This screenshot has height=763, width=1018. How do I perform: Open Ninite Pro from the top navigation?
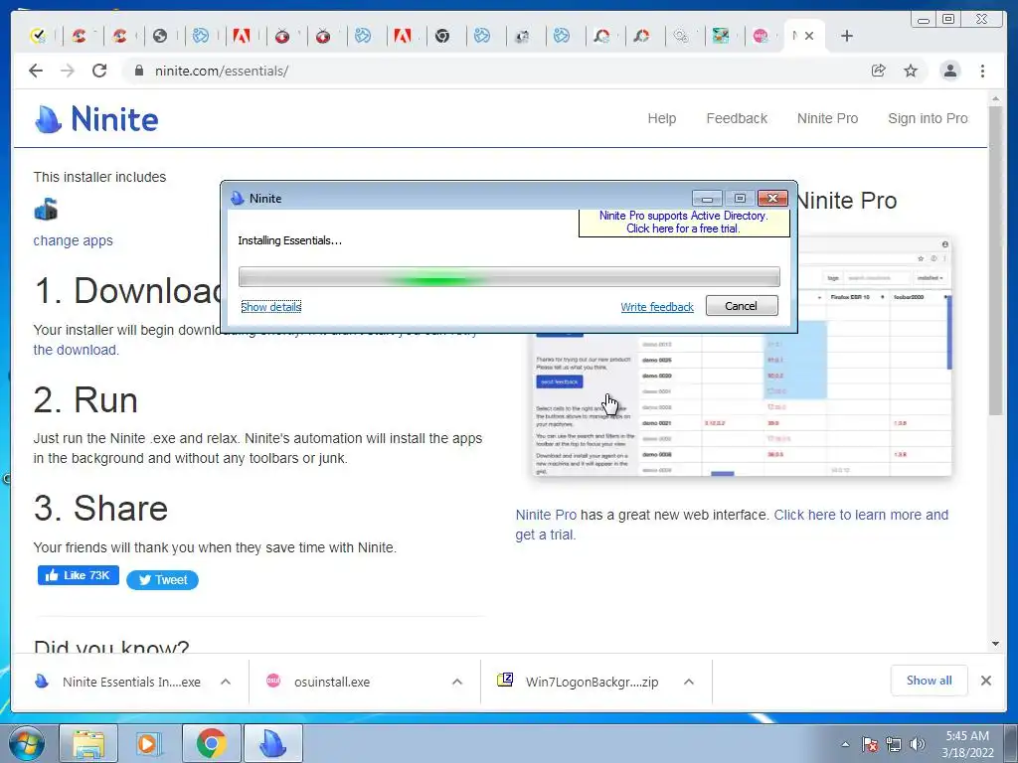coord(828,119)
